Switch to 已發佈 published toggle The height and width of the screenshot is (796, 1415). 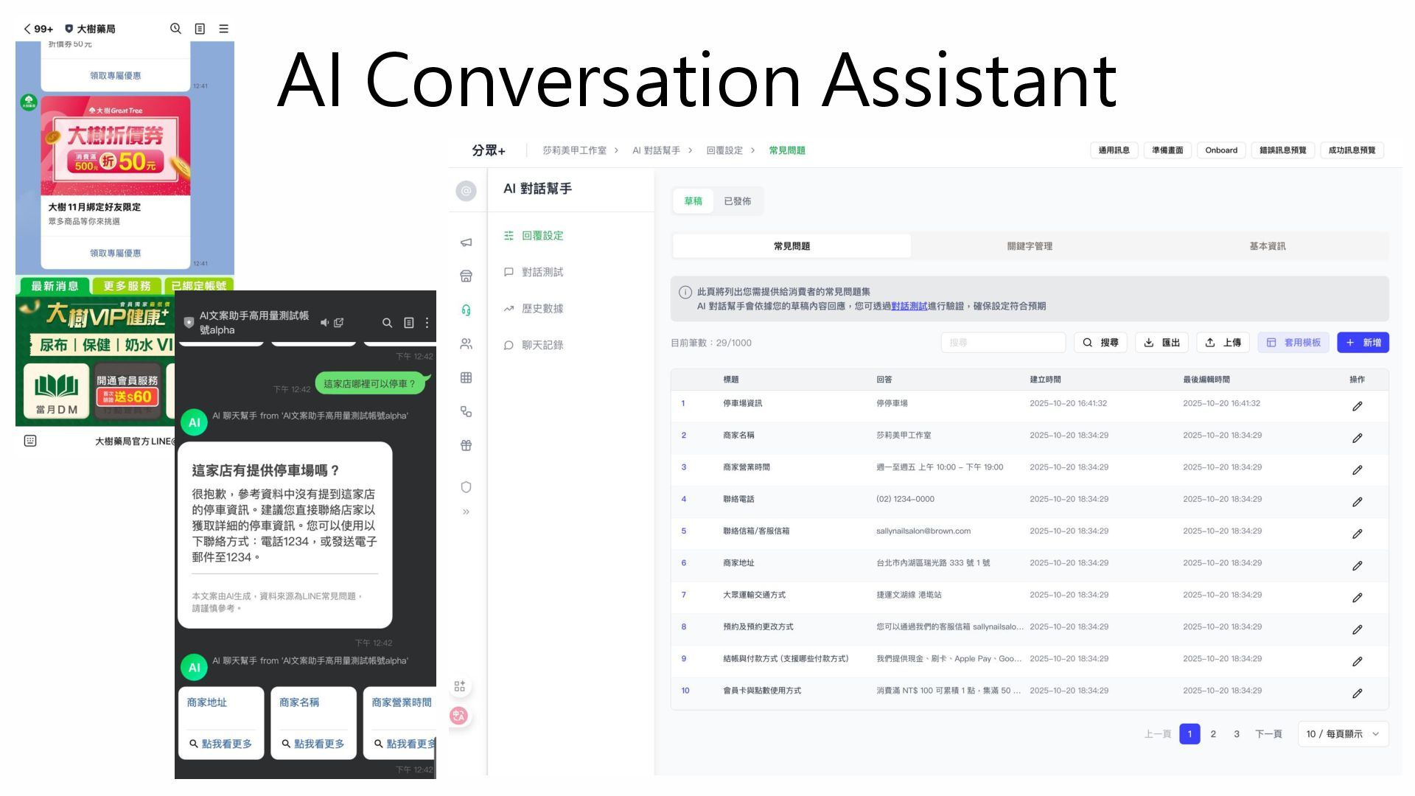(x=737, y=201)
